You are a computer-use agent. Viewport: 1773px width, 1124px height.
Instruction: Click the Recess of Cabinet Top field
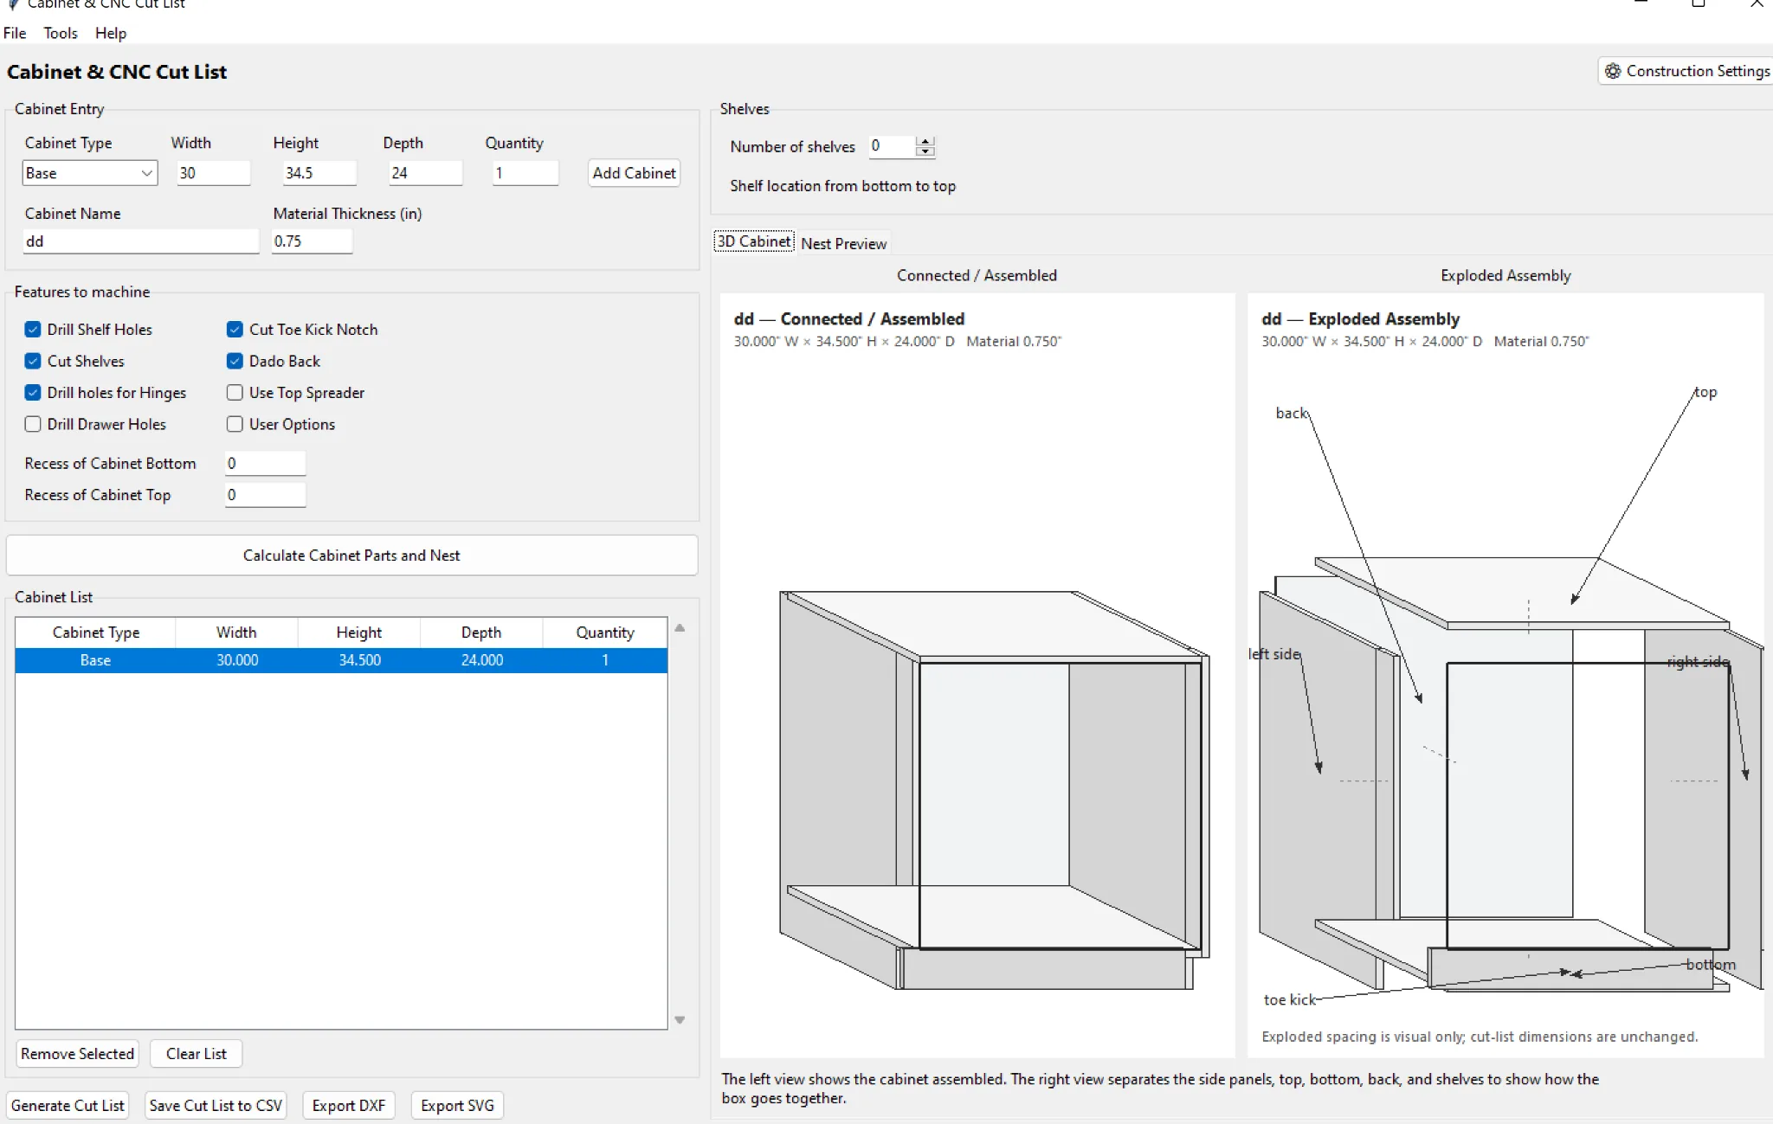[265, 495]
